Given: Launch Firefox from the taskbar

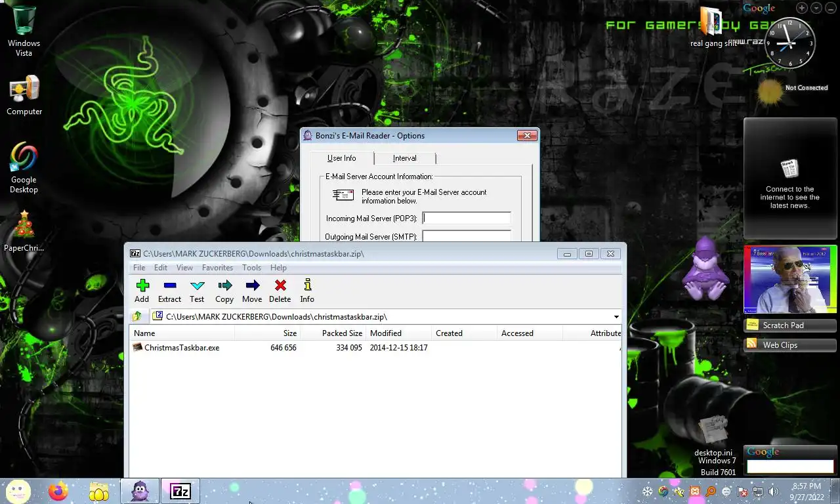Looking at the screenshot, I should click(58, 491).
